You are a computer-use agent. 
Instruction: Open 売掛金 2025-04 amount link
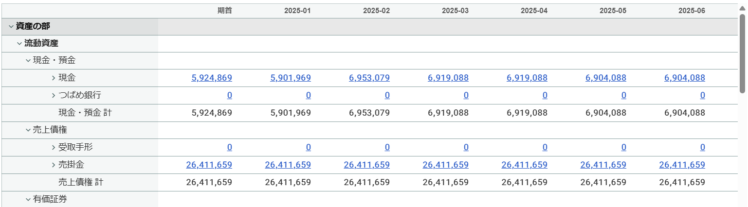[525, 165]
